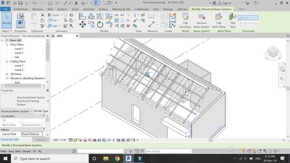The height and width of the screenshot is (163, 290).
Task: Click the Type Properties icon
Action: click(x=20, y=16)
